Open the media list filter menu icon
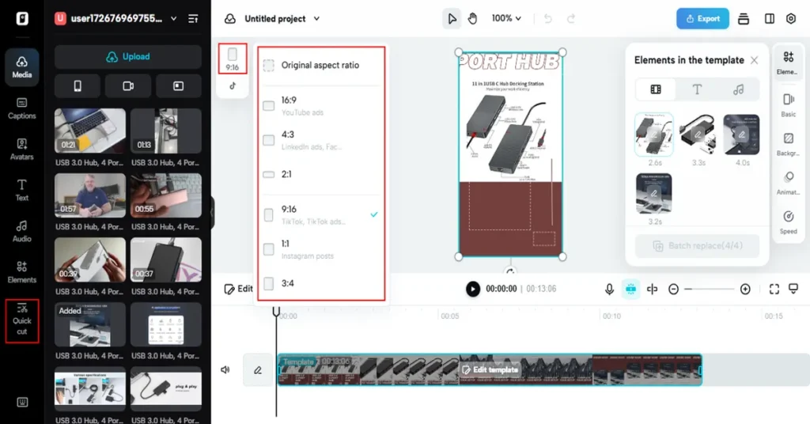 193,19
